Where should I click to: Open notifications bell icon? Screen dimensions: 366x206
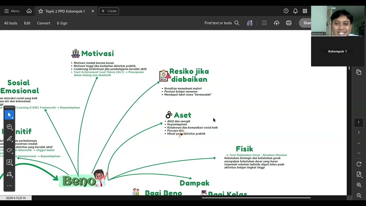pos(295,11)
